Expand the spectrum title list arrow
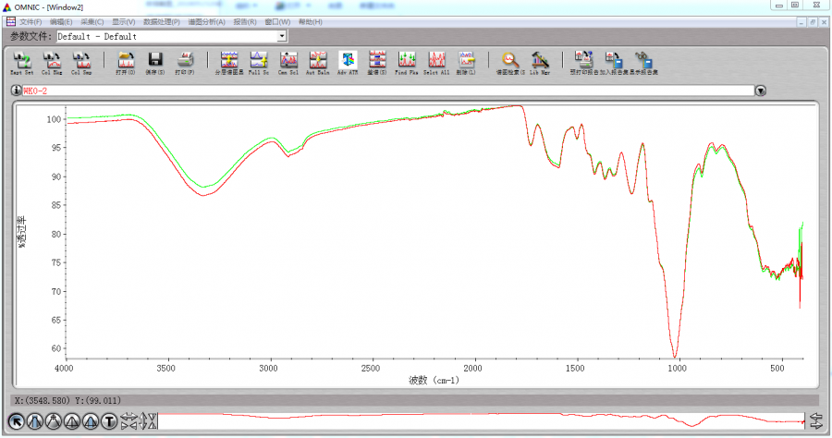 (x=761, y=91)
